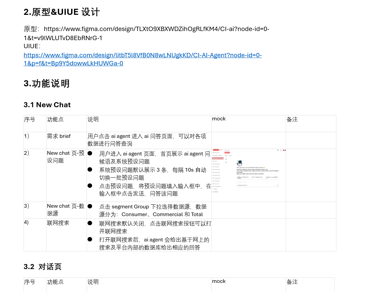Image resolution: width=366 pixels, height=292 pixels.
Task: Click the "3.功能说明" heading
Action: [x=47, y=84]
